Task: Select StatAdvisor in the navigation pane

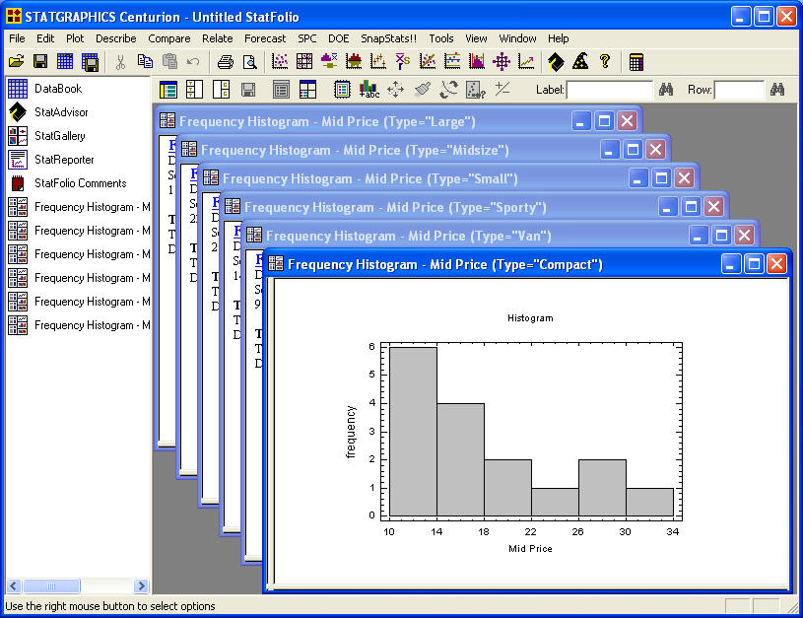Action: coord(47,112)
